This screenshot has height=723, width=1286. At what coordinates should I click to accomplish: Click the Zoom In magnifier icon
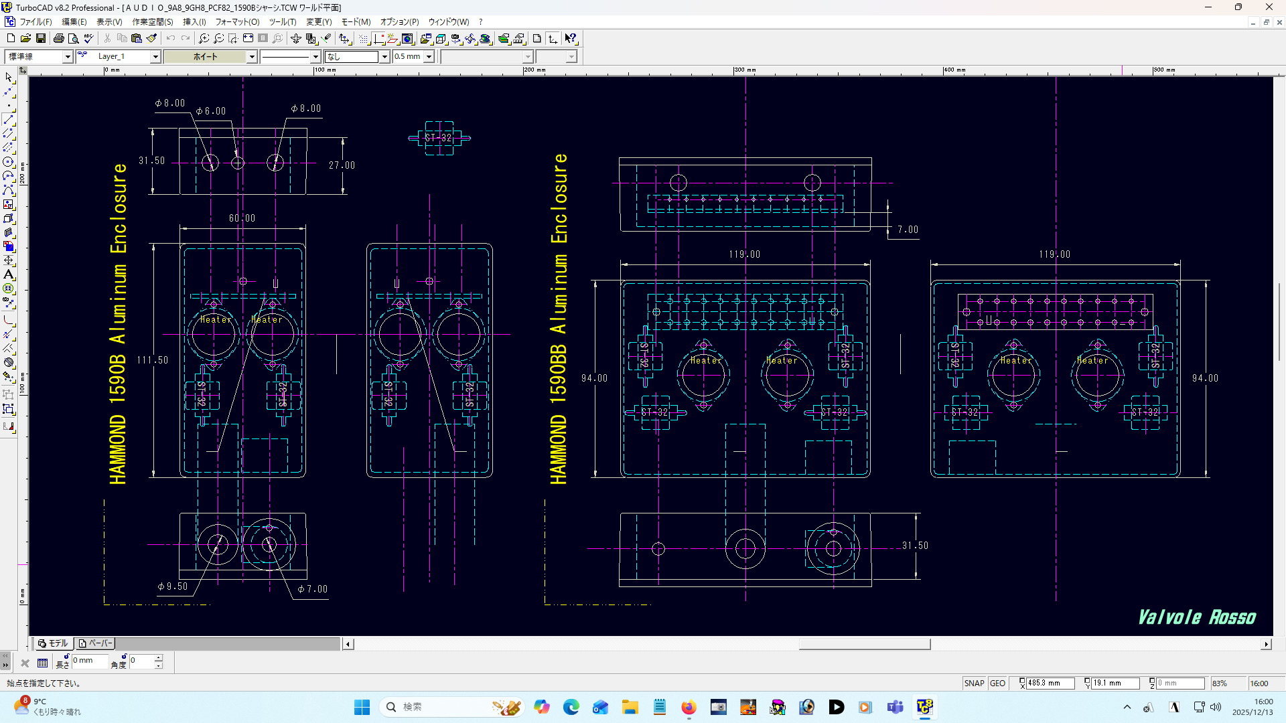[x=204, y=39]
